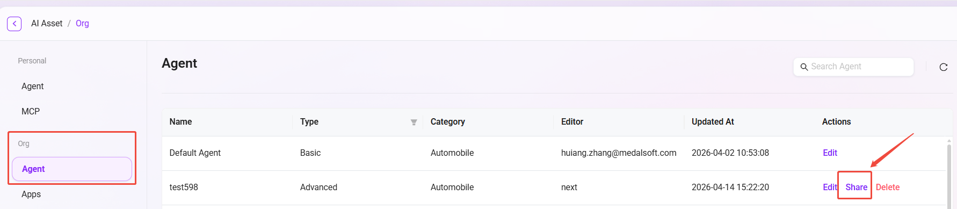Screen dimensions: 957x209
Task: Focus the Search Agent input field
Action: coord(853,67)
